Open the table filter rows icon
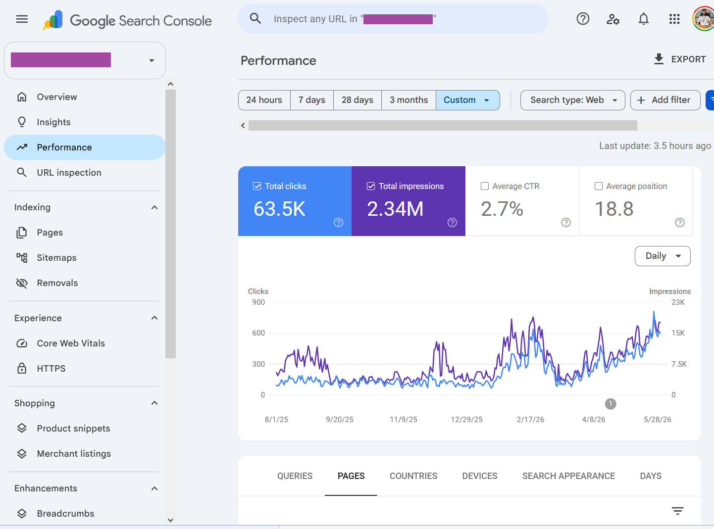 [678, 511]
